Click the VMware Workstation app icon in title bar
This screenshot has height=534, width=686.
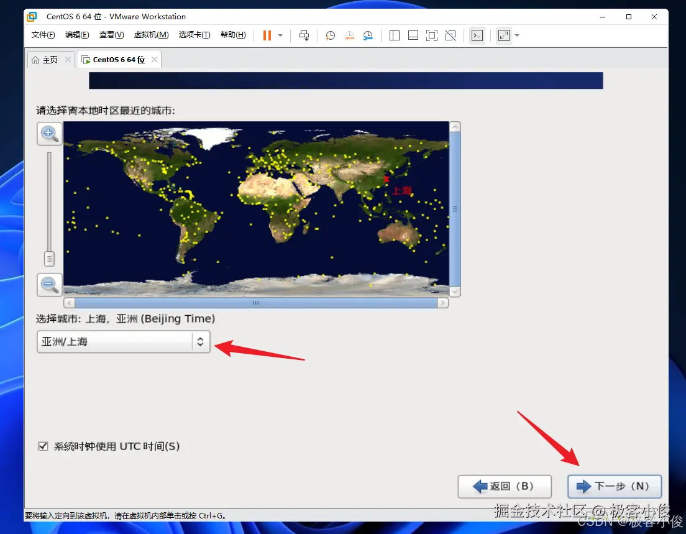pos(32,17)
